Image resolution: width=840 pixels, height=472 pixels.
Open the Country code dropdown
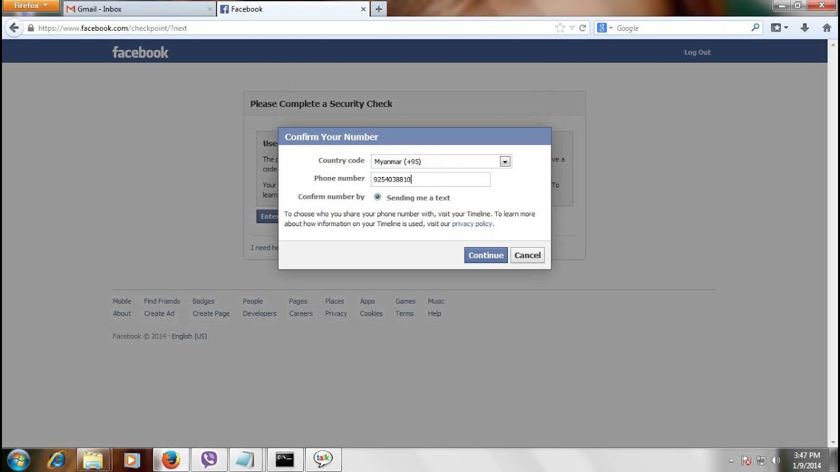click(x=441, y=161)
